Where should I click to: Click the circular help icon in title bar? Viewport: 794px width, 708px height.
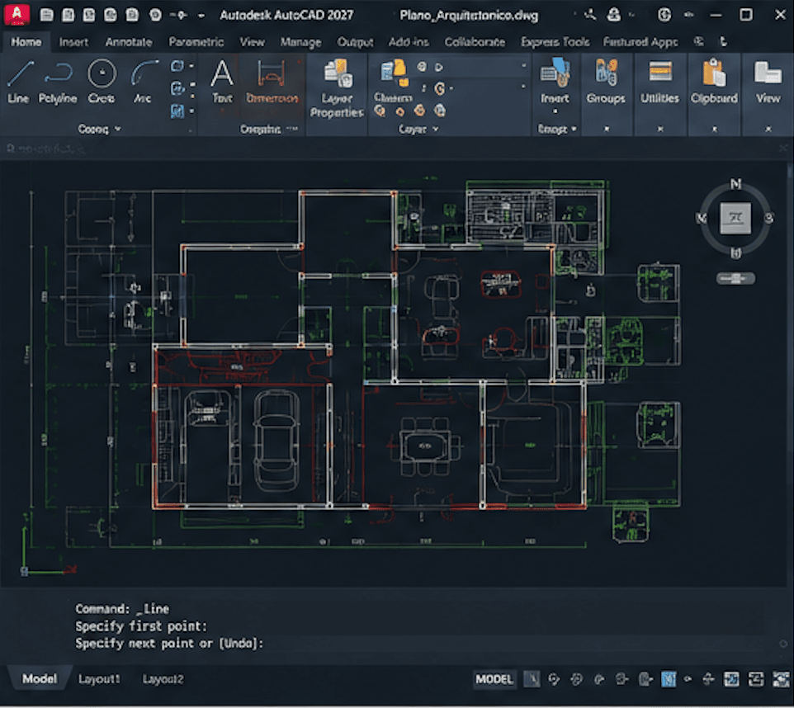664,15
